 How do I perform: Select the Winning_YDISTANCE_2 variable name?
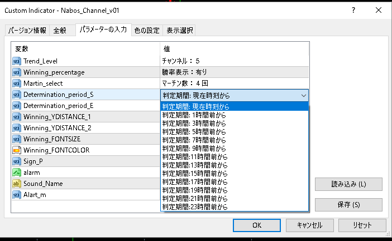[58, 128]
